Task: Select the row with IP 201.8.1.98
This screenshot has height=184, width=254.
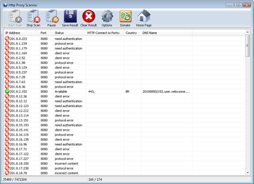Action: pyautogui.click(x=124, y=63)
